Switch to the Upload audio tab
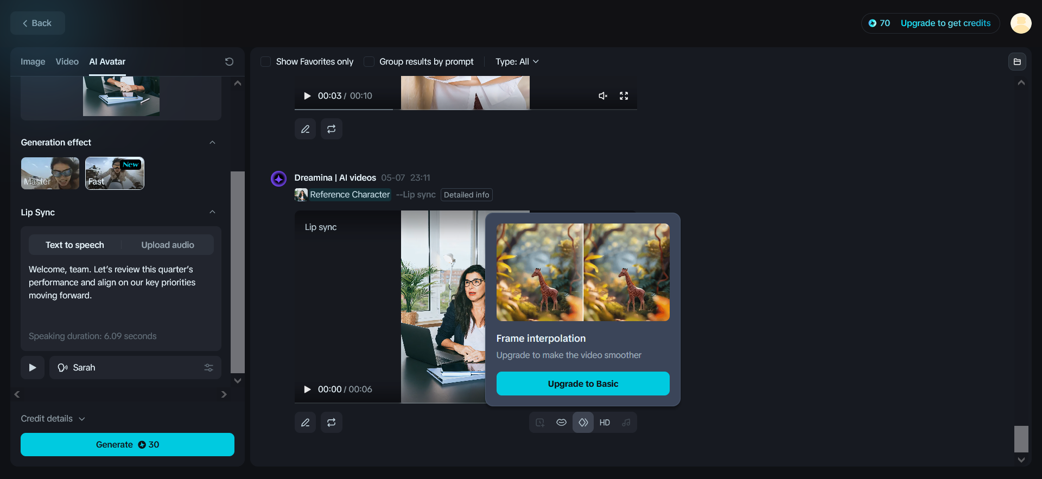Viewport: 1042px width, 479px height. point(168,245)
